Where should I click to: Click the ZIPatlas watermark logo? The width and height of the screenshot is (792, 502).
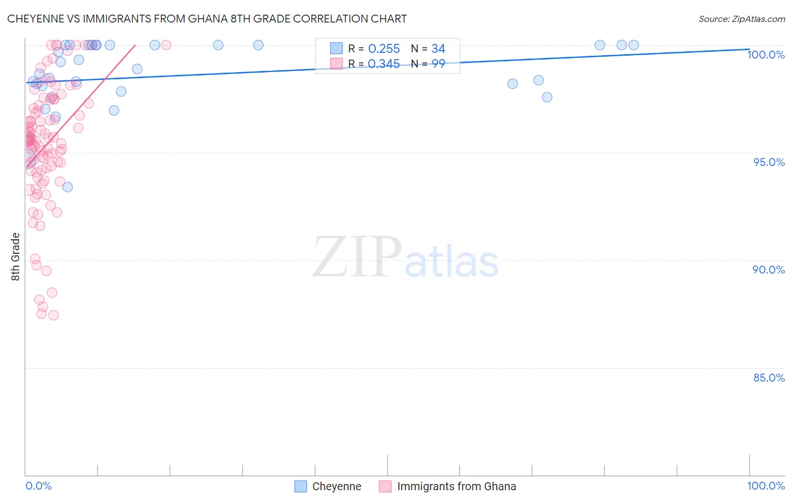(x=406, y=258)
